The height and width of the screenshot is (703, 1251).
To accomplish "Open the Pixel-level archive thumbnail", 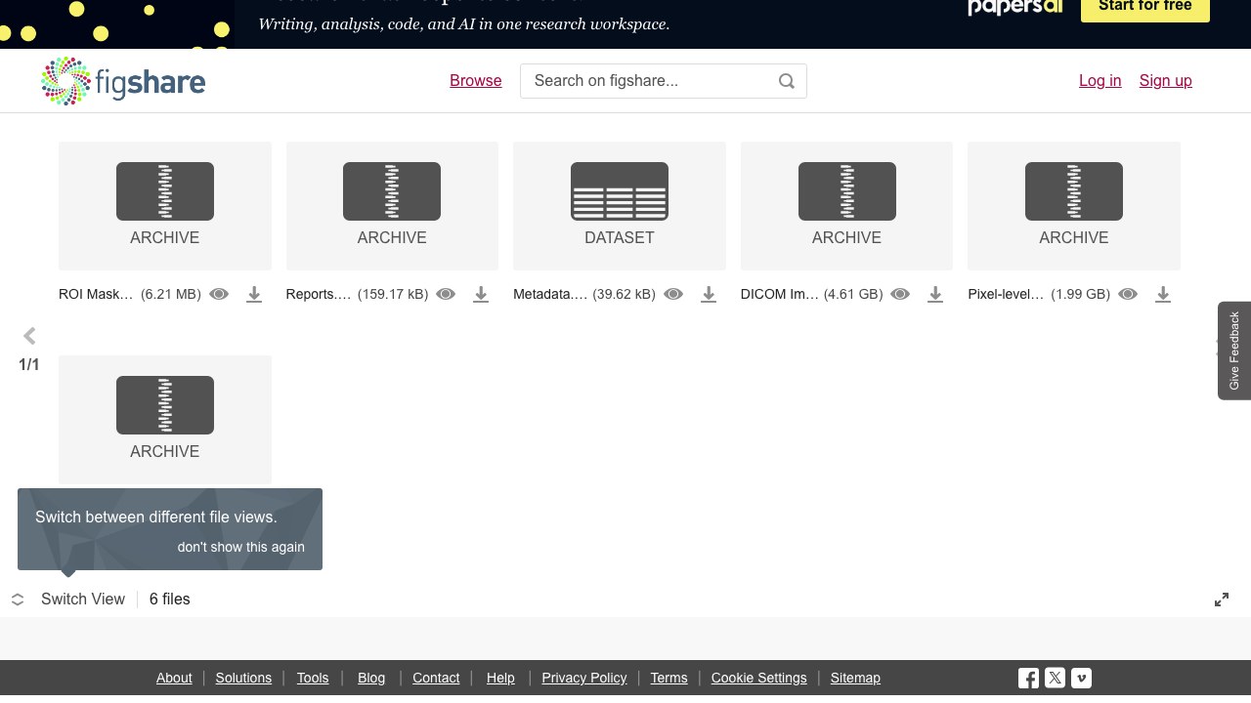I will pyautogui.click(x=1074, y=206).
